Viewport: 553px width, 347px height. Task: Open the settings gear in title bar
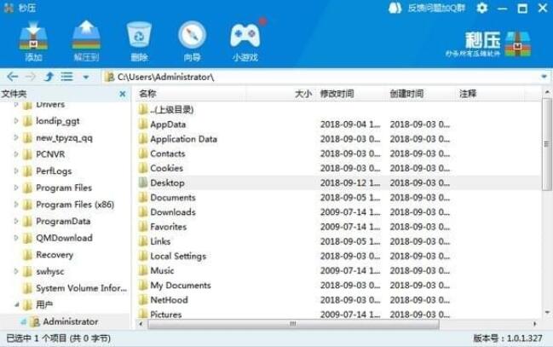click(481, 9)
